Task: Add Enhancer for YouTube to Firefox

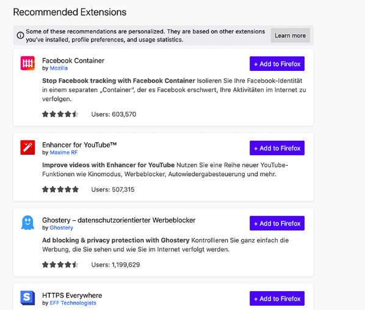Action: click(277, 148)
